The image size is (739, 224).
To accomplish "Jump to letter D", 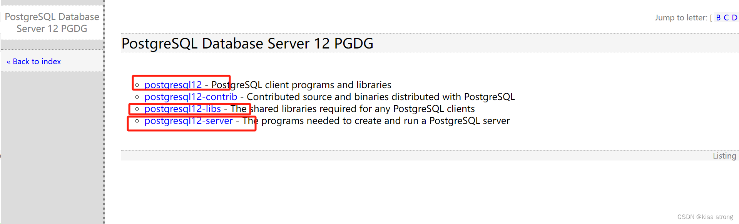I will click(735, 17).
